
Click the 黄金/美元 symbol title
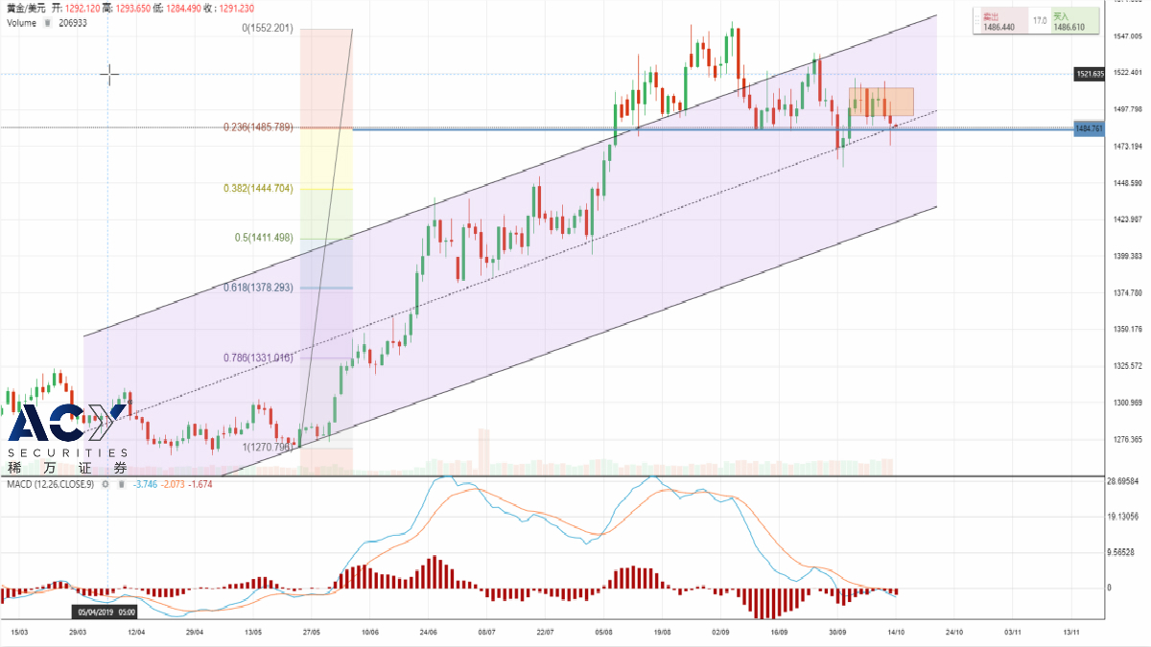tap(25, 8)
